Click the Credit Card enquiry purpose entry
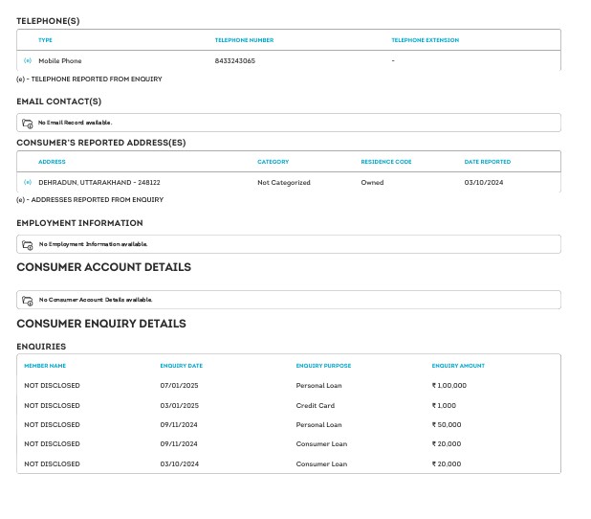591x519 pixels. pos(315,405)
